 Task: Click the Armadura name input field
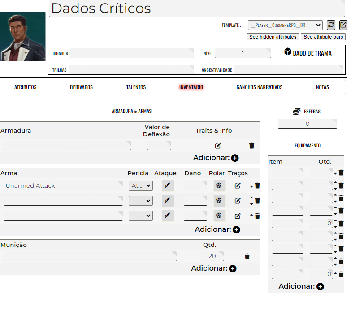click(67, 146)
